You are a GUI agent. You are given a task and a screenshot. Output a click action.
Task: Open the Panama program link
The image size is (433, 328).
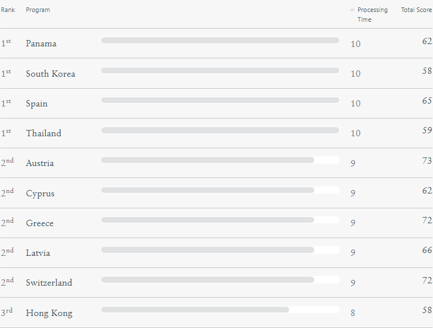[x=41, y=44]
